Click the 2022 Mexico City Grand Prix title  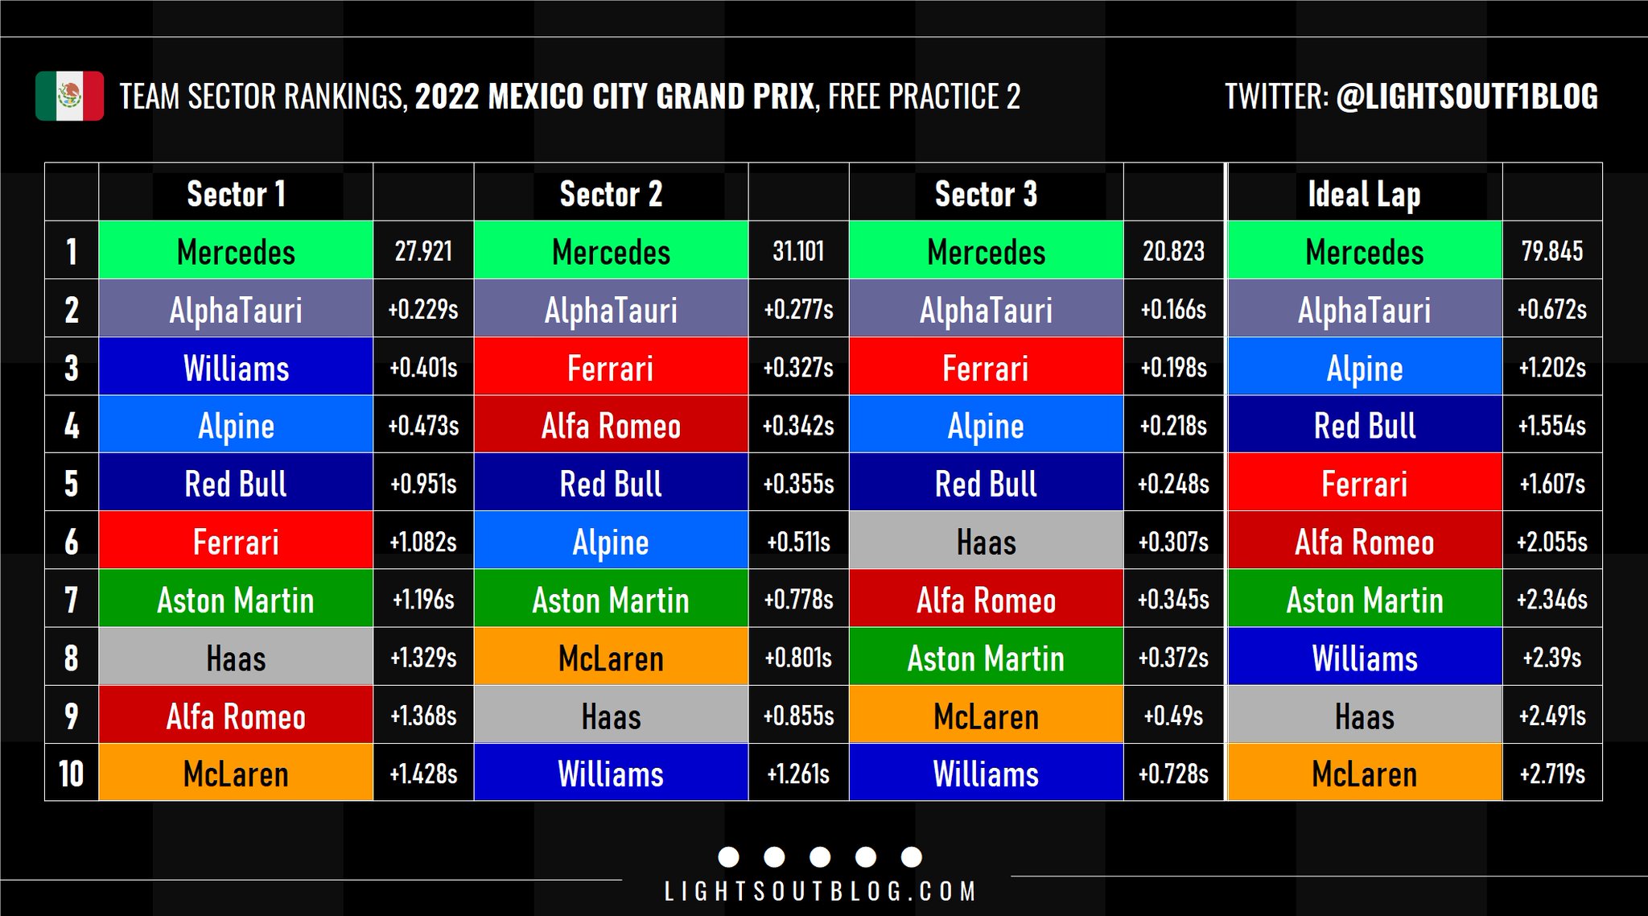(614, 97)
